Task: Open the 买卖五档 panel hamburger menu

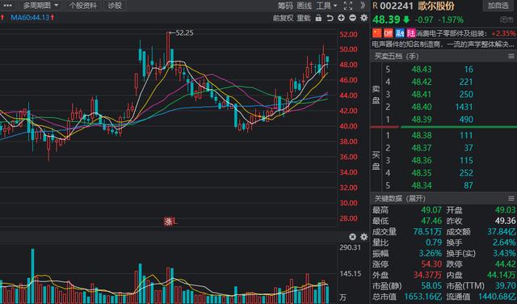Action: click(x=511, y=57)
